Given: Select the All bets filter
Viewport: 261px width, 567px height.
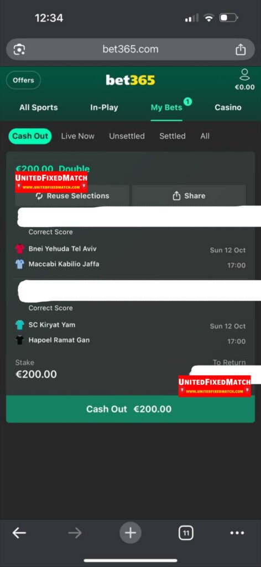Looking at the screenshot, I should click(x=205, y=136).
